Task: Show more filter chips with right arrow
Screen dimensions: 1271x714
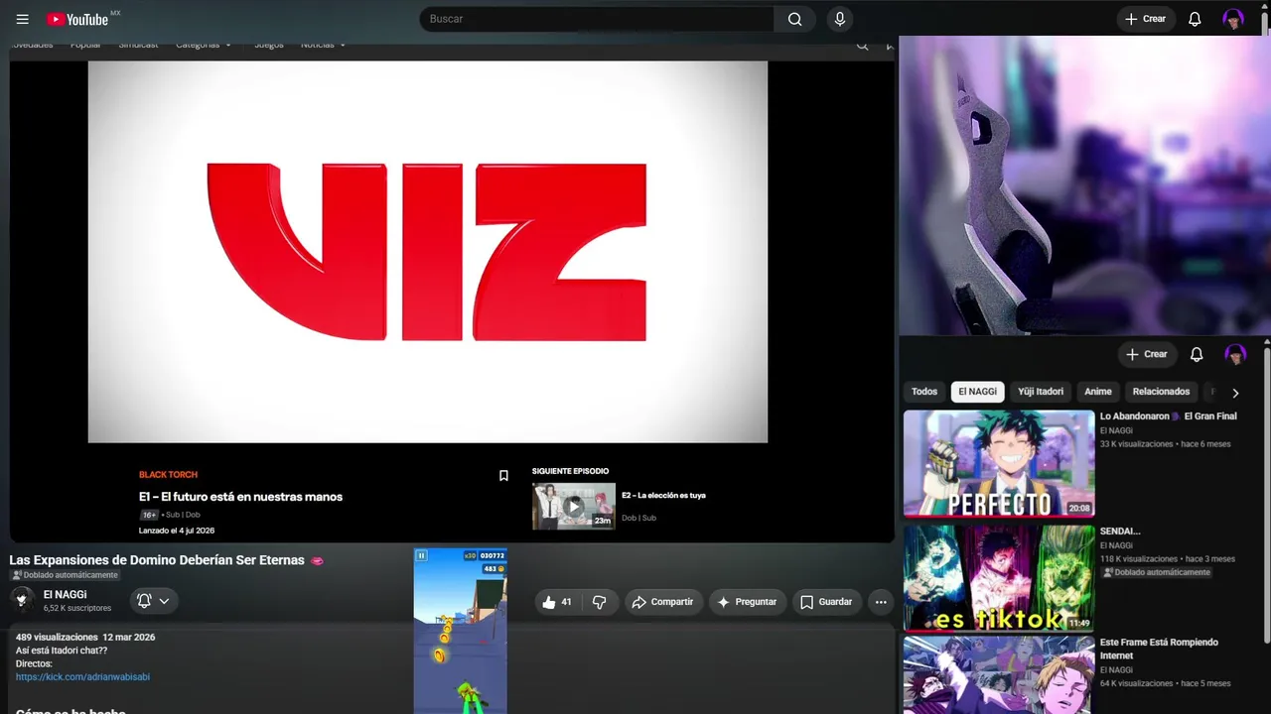Action: [1235, 393]
